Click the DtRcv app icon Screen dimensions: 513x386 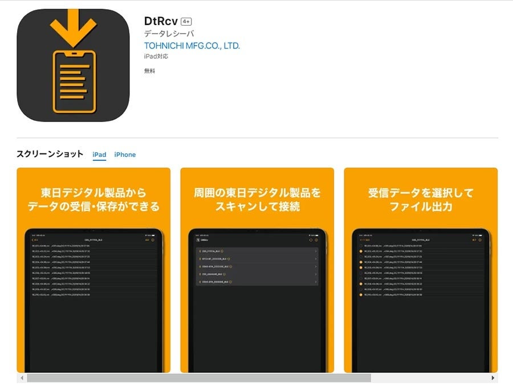[x=73, y=65]
